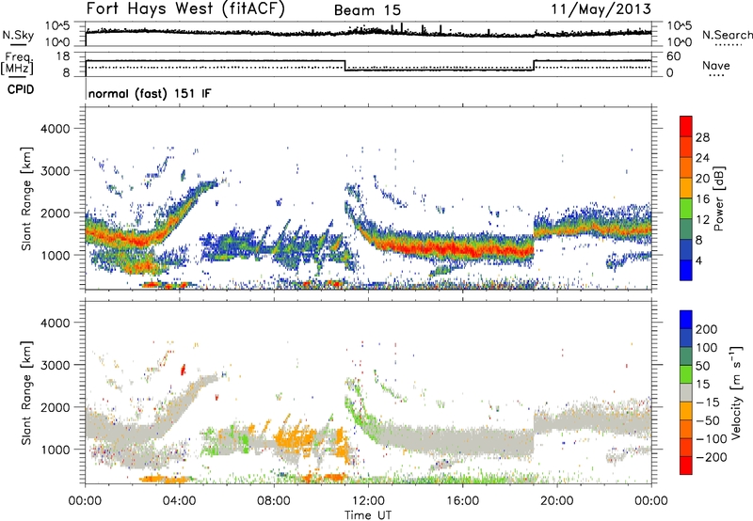This screenshot has height=521, width=753.
Task: Click the 'Nave' legend label
Action: (x=716, y=65)
